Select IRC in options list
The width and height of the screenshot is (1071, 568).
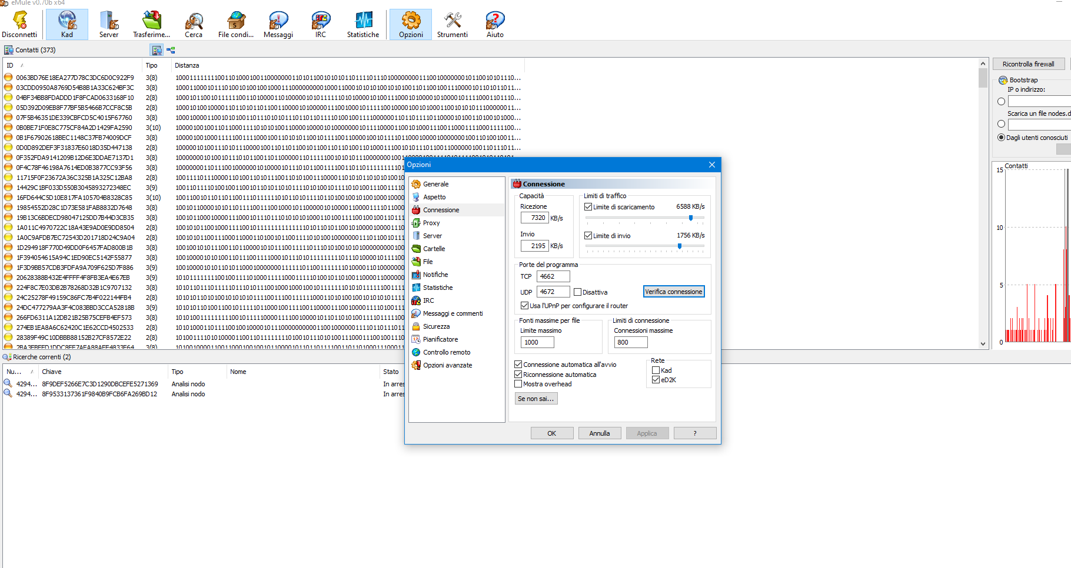coord(428,300)
